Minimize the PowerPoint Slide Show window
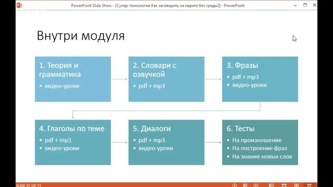This screenshot has width=333, height=187. point(295,5)
